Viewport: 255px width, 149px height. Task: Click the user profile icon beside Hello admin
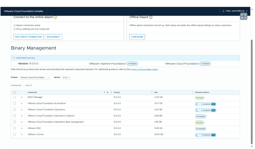coord(223,11)
